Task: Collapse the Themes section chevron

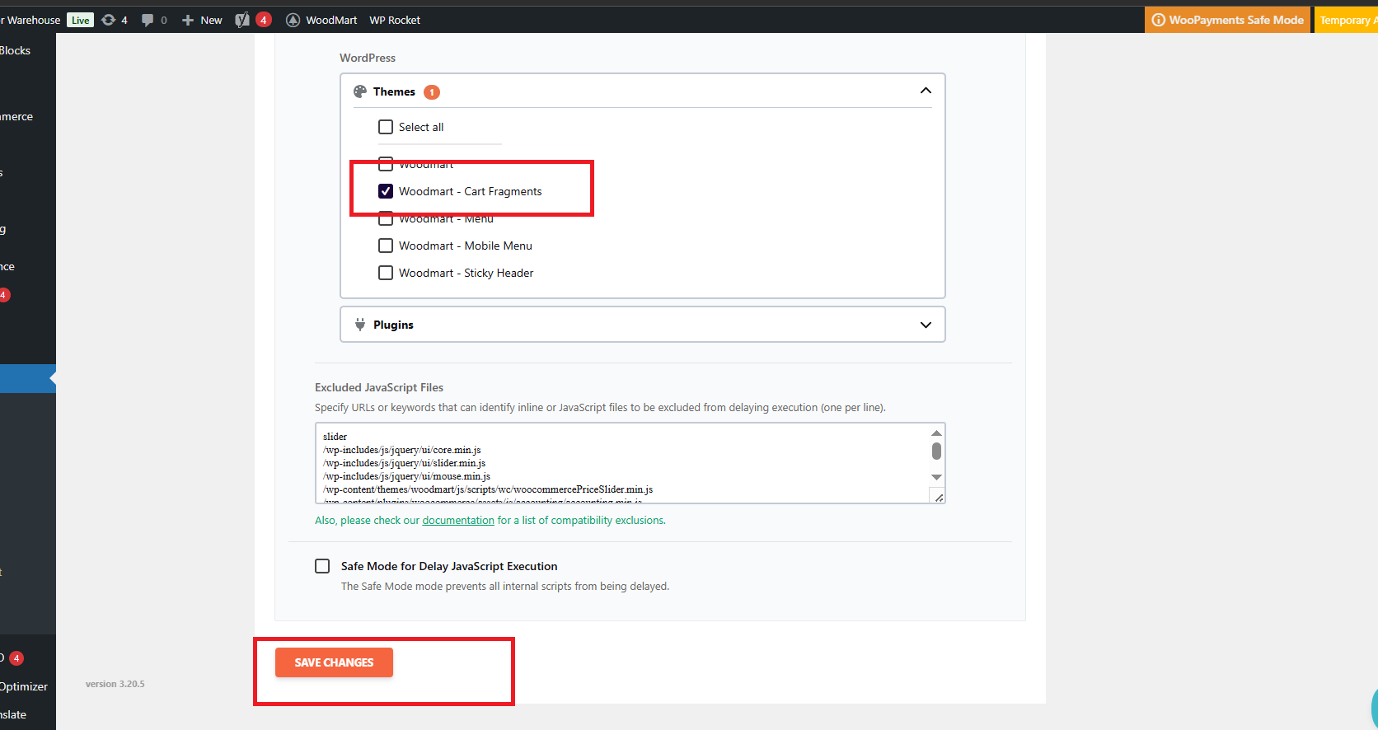Action: coord(926,91)
